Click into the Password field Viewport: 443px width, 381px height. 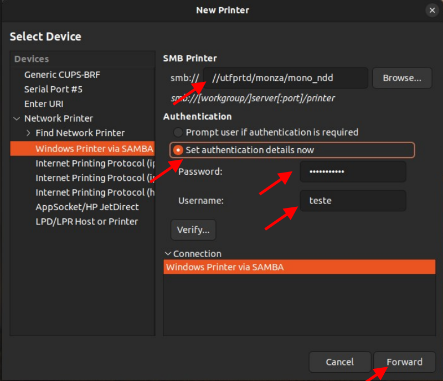point(353,171)
